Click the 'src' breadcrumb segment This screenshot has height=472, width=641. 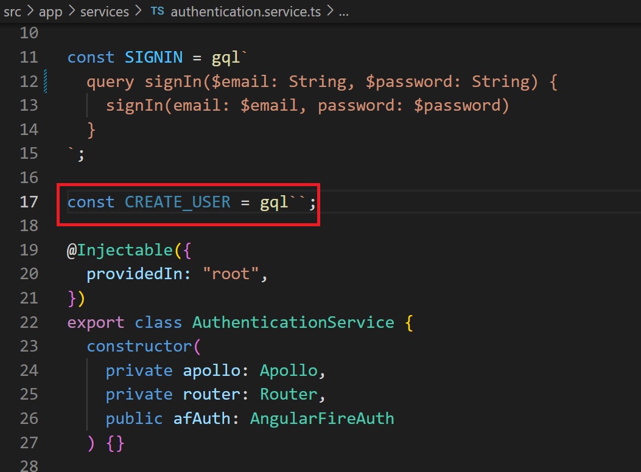point(12,12)
